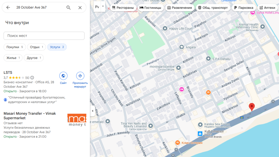
Task: Select Angara map marker icon
Action: pyautogui.click(x=181, y=47)
